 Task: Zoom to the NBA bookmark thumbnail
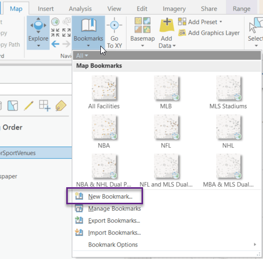tap(104, 127)
